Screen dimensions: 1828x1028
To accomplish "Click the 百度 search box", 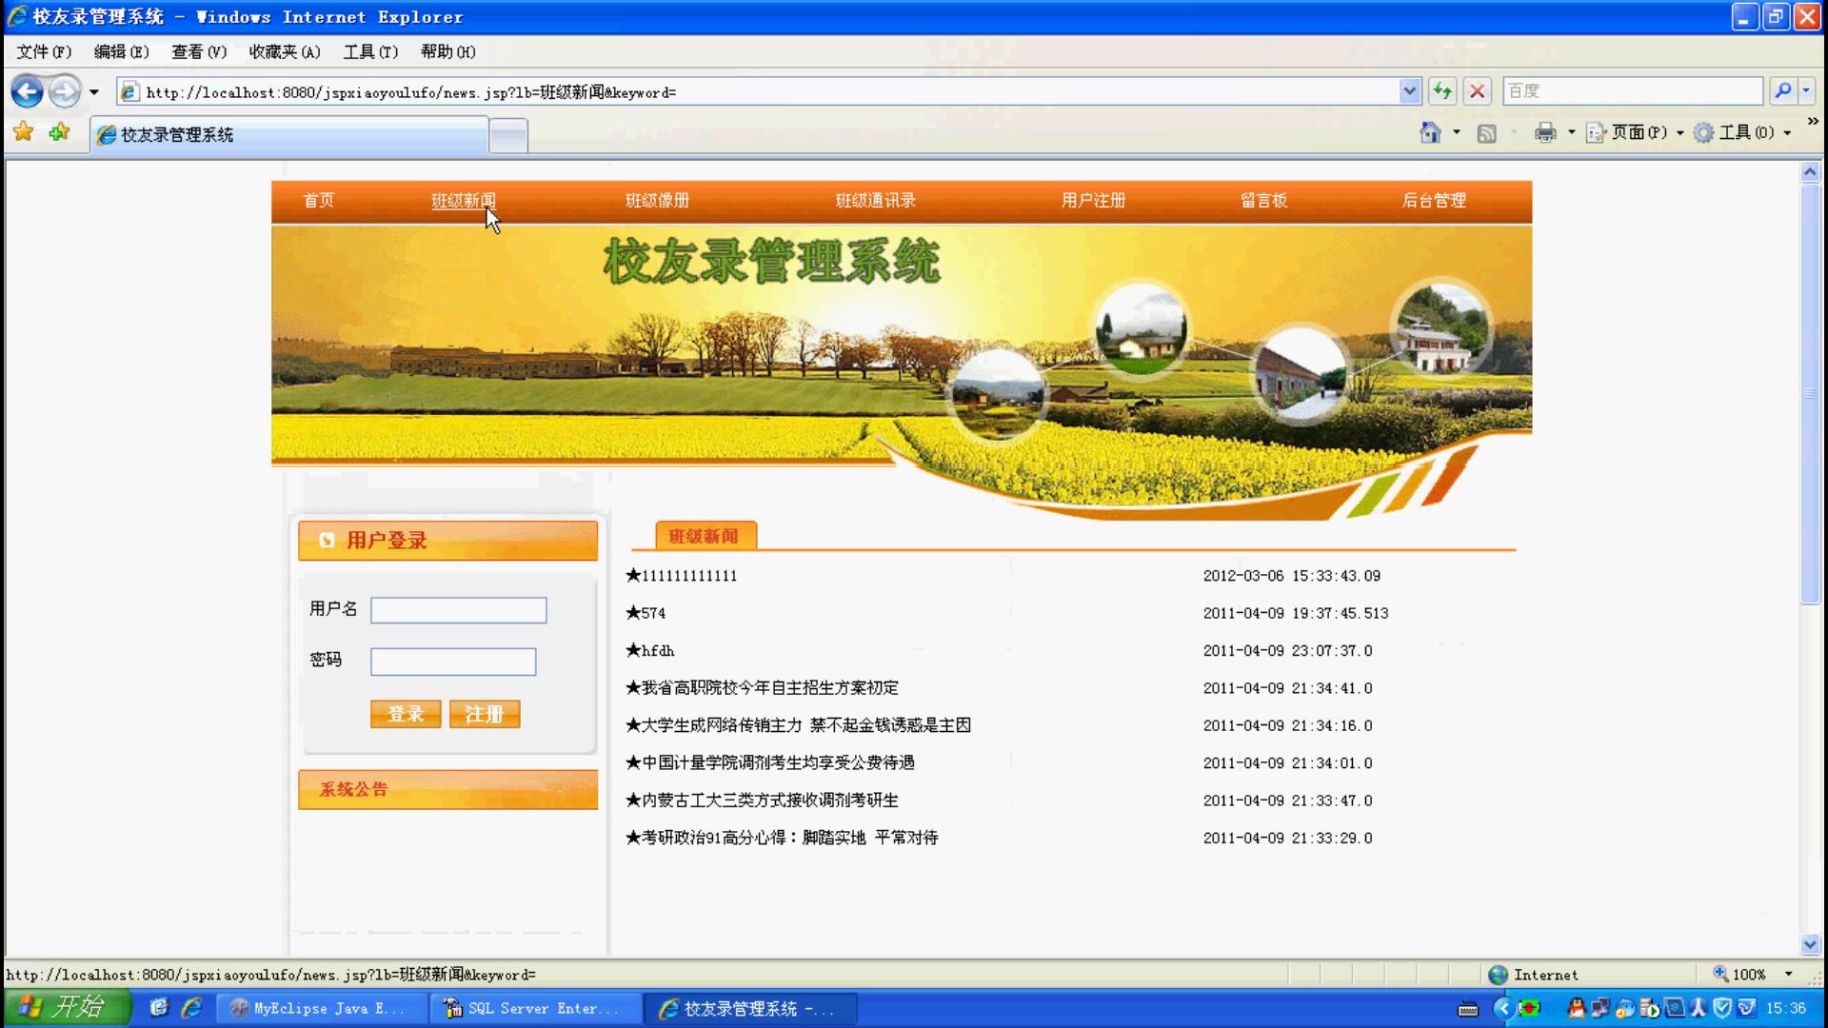I will 1632,91.
